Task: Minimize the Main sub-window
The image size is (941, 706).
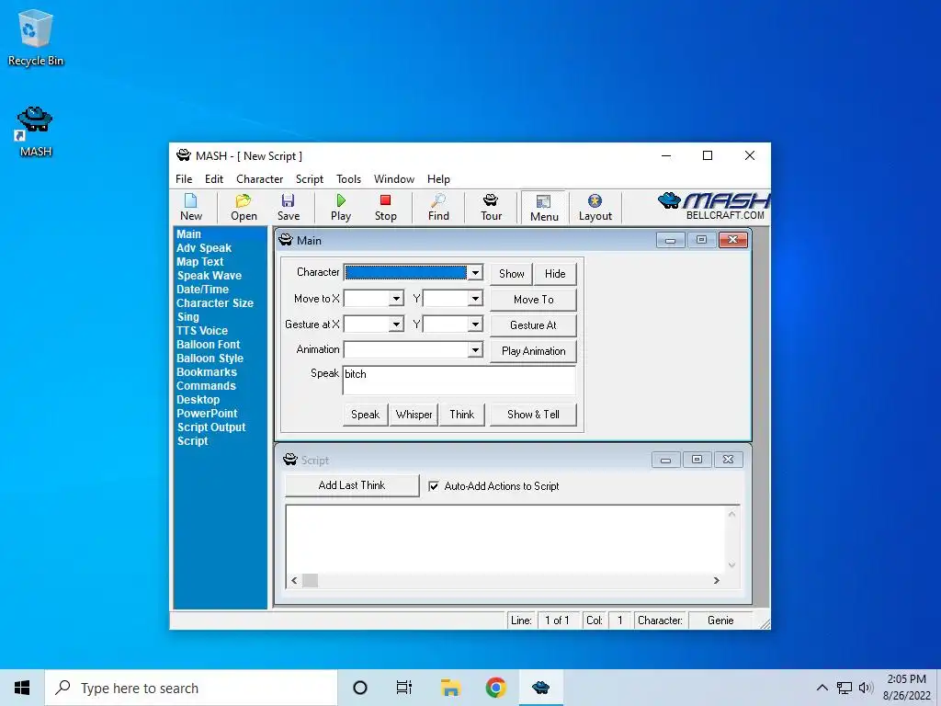Action: pos(670,240)
